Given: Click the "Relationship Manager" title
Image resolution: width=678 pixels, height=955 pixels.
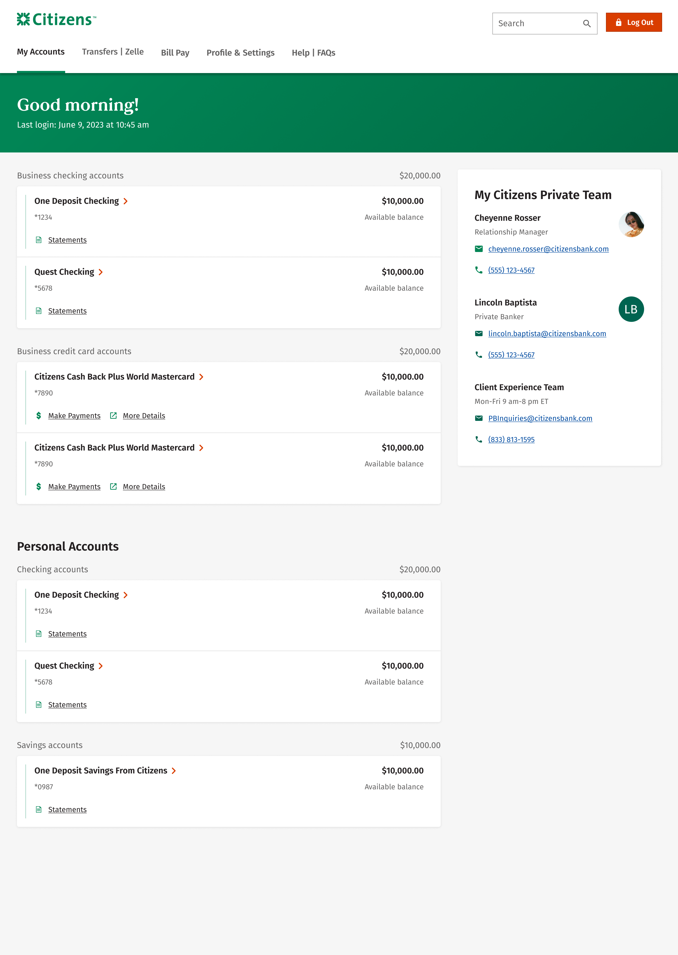Looking at the screenshot, I should pyautogui.click(x=511, y=232).
